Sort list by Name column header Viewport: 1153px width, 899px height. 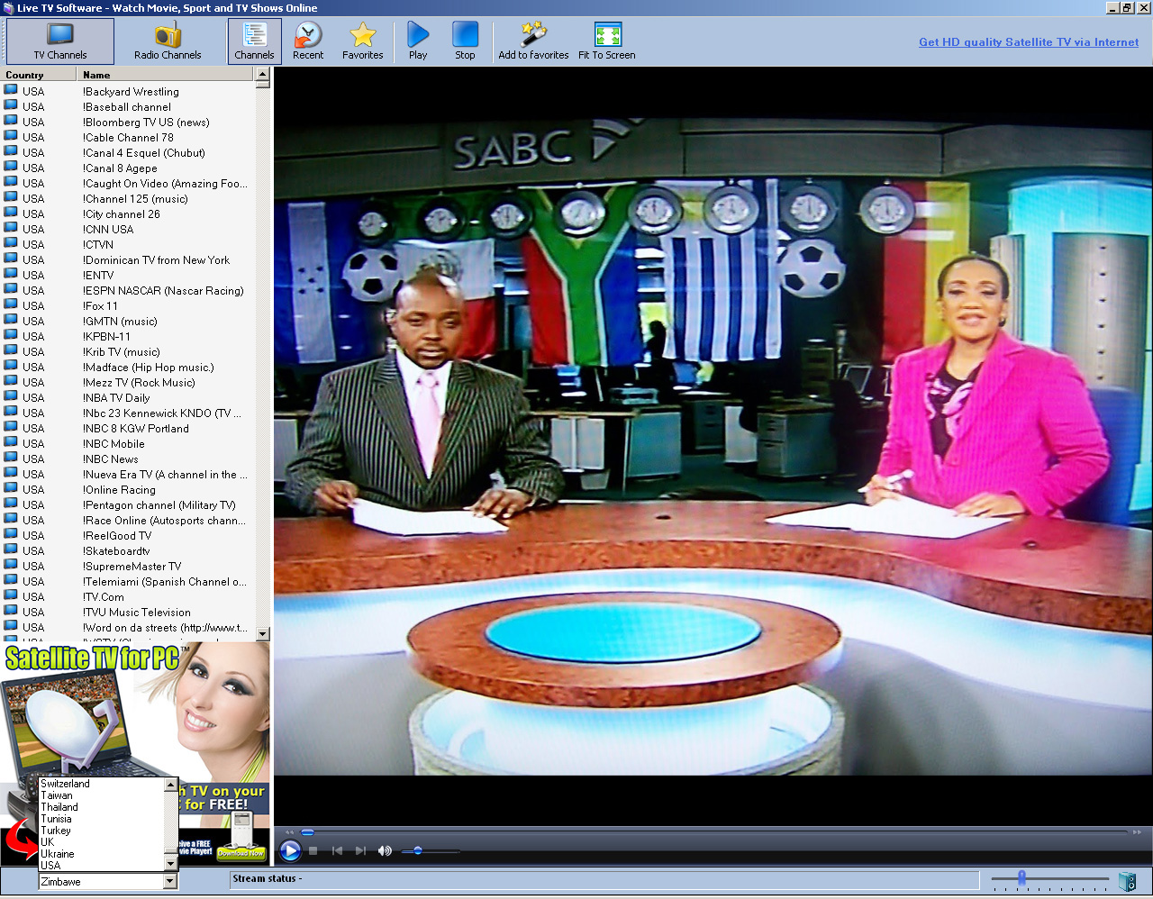pos(166,75)
